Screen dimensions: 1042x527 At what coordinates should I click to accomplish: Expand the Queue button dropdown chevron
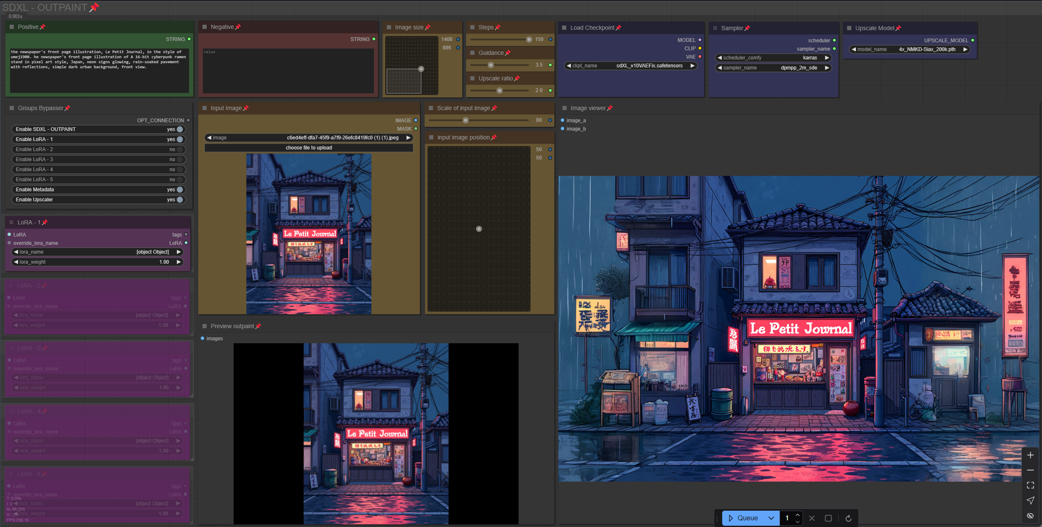pos(771,518)
